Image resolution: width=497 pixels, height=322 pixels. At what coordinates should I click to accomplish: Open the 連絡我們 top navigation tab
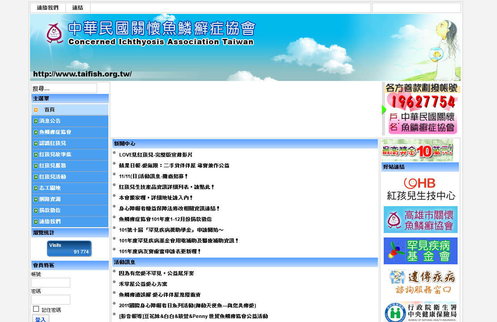(47, 8)
